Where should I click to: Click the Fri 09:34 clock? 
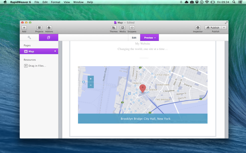click(x=223, y=2)
